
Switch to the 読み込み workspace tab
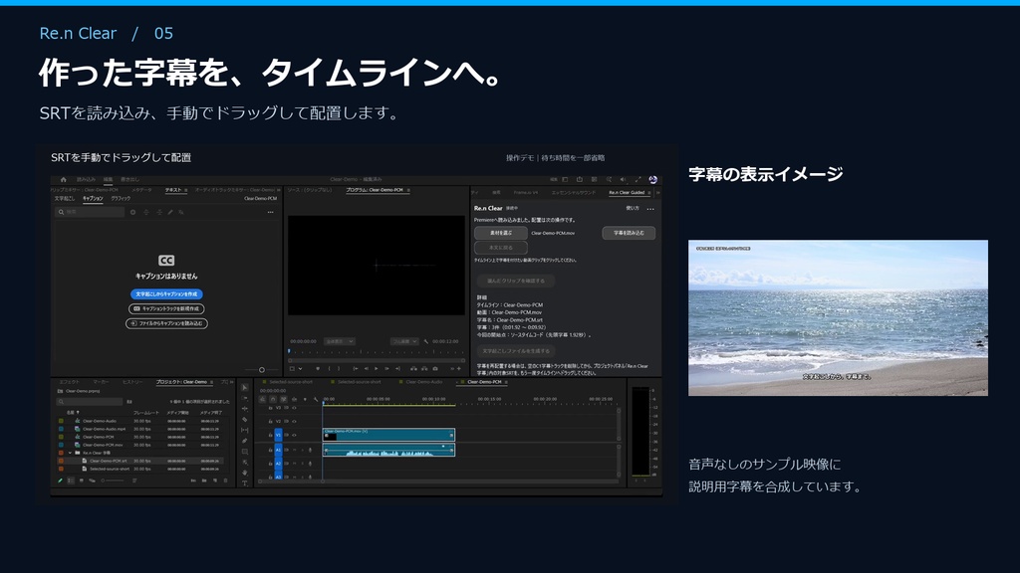(x=86, y=180)
